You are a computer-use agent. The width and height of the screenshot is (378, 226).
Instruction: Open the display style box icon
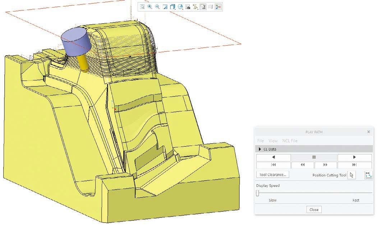[172, 7]
